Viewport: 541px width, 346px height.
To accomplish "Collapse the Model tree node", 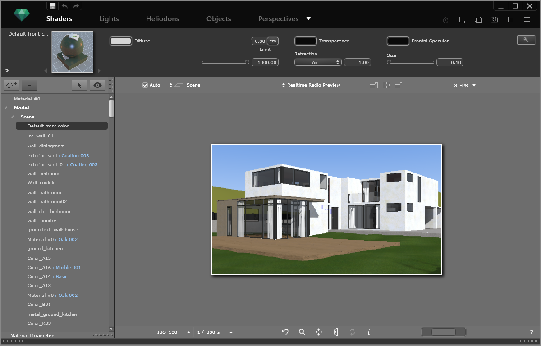I will [x=6, y=108].
